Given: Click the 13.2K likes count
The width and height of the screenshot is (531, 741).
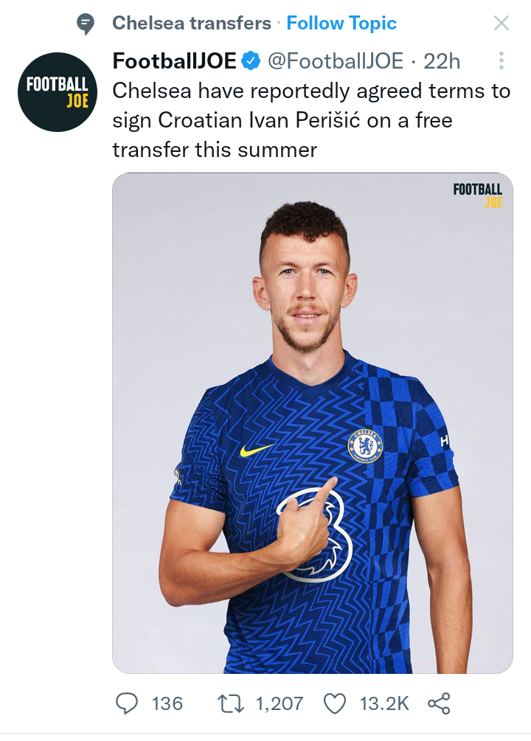Looking at the screenshot, I should [384, 703].
